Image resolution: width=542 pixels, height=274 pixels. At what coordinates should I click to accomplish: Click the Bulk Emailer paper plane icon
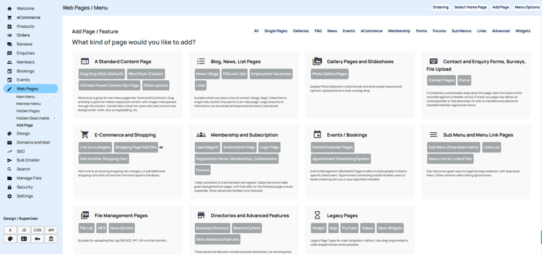pos(10,160)
